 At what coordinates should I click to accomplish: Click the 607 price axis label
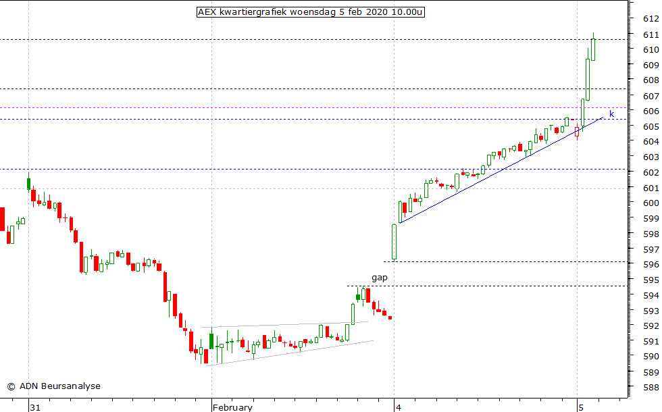(651, 96)
